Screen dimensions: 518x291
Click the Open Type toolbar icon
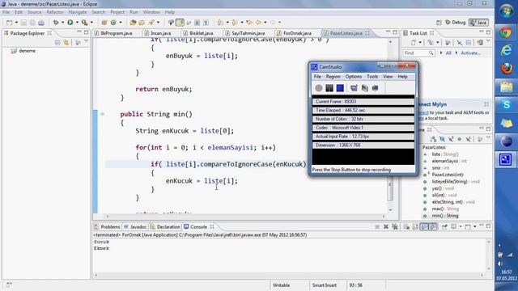(133, 23)
